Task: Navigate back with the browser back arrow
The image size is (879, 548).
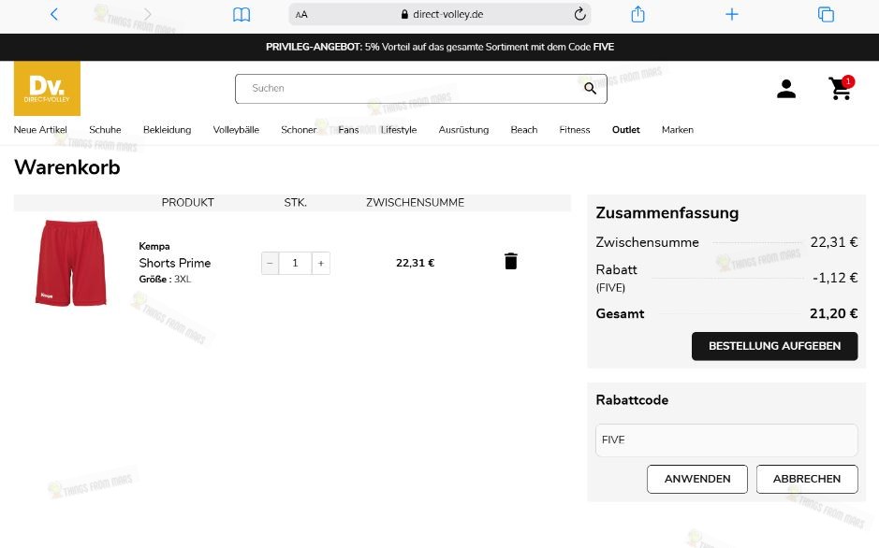Action: click(53, 14)
